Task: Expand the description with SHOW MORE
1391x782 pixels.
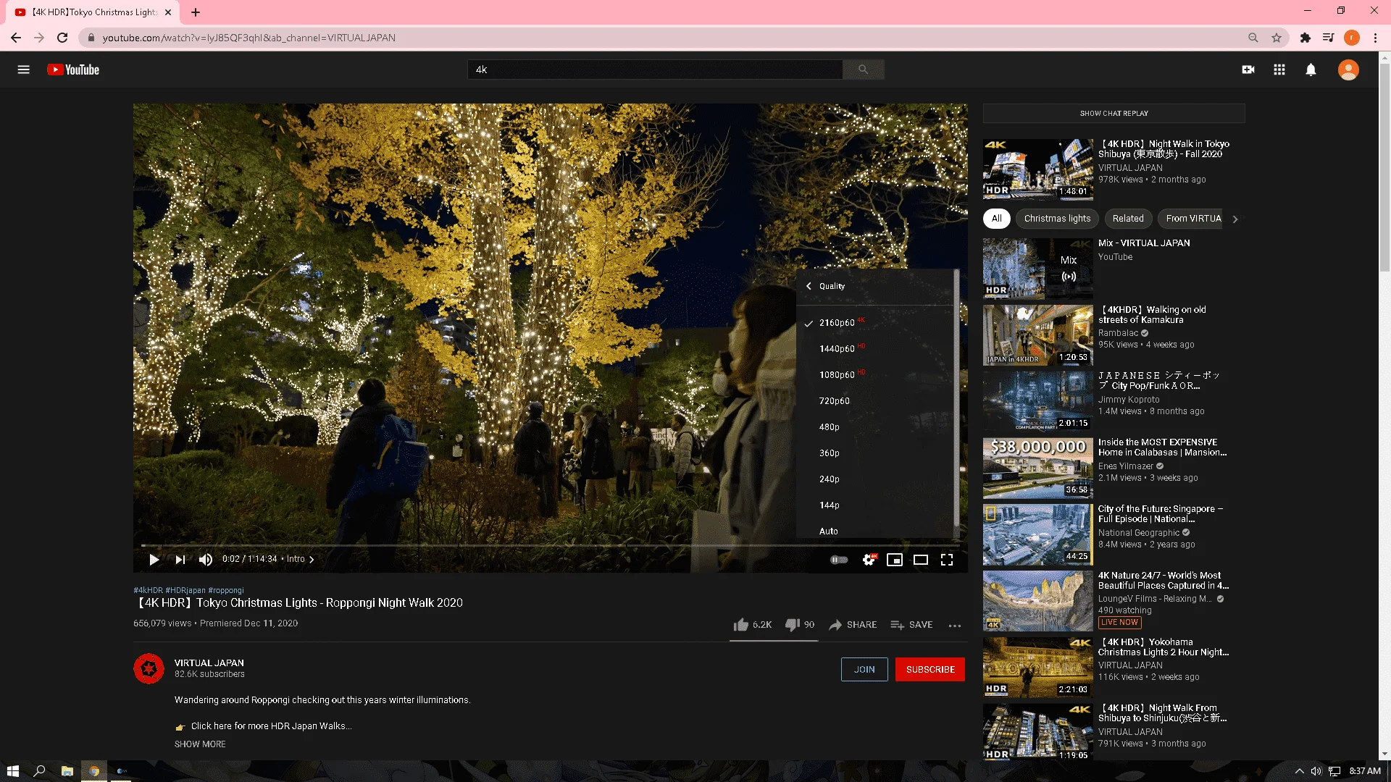Action: click(200, 744)
